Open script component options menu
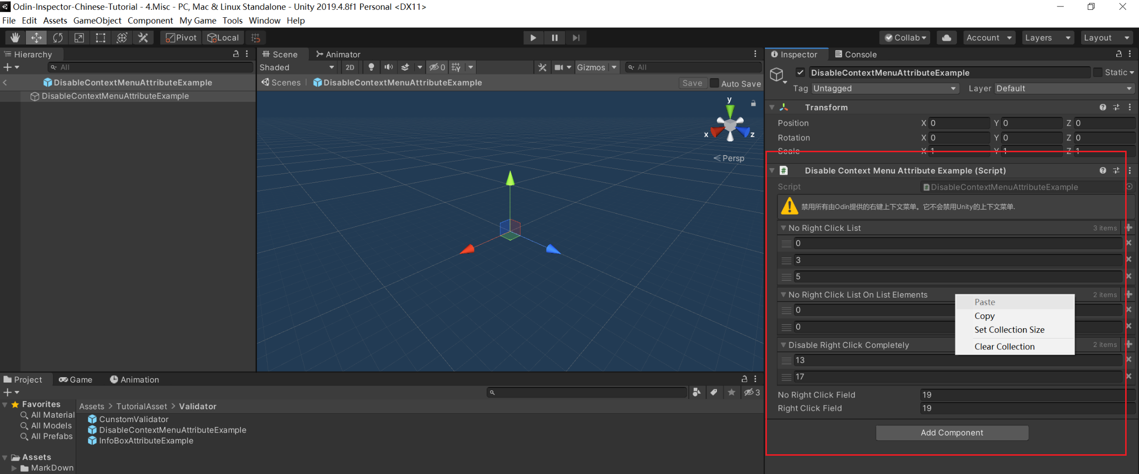 pos(1130,171)
